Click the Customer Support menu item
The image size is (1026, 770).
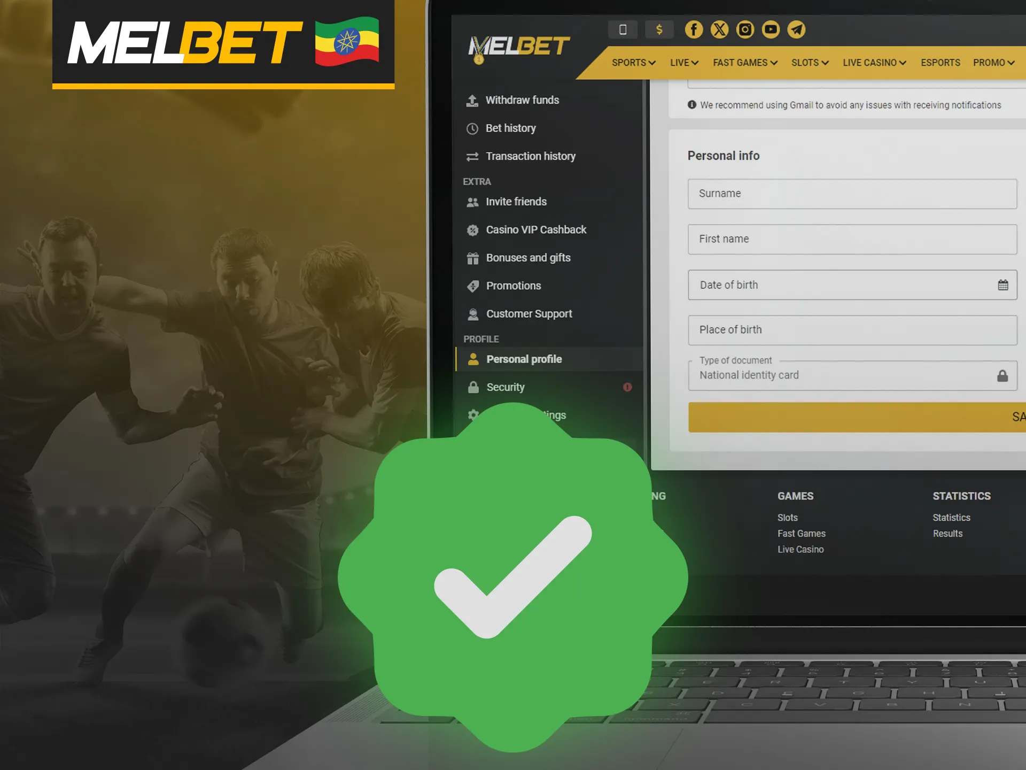(529, 313)
